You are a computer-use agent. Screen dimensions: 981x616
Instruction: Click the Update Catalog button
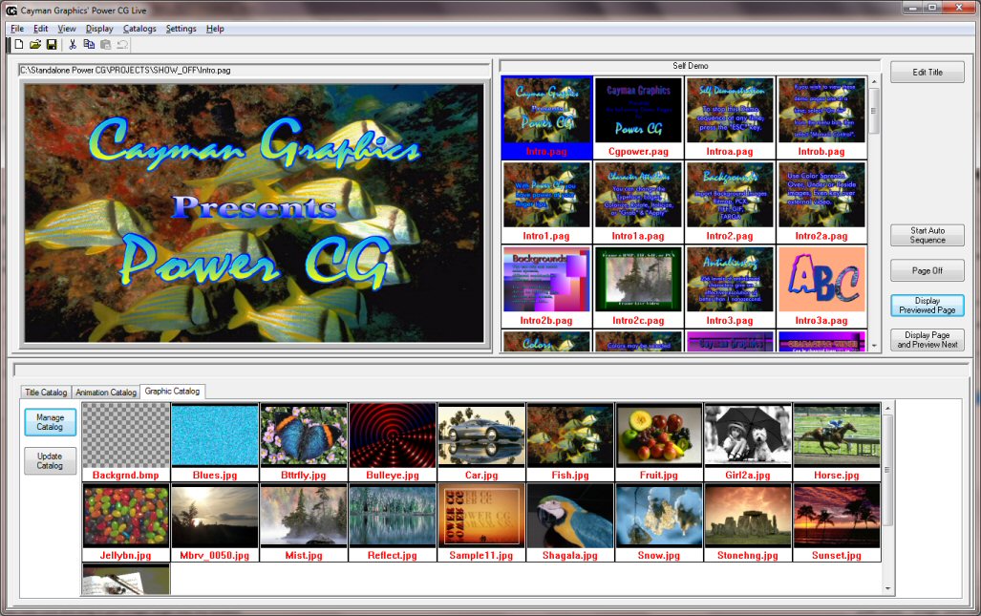click(50, 461)
